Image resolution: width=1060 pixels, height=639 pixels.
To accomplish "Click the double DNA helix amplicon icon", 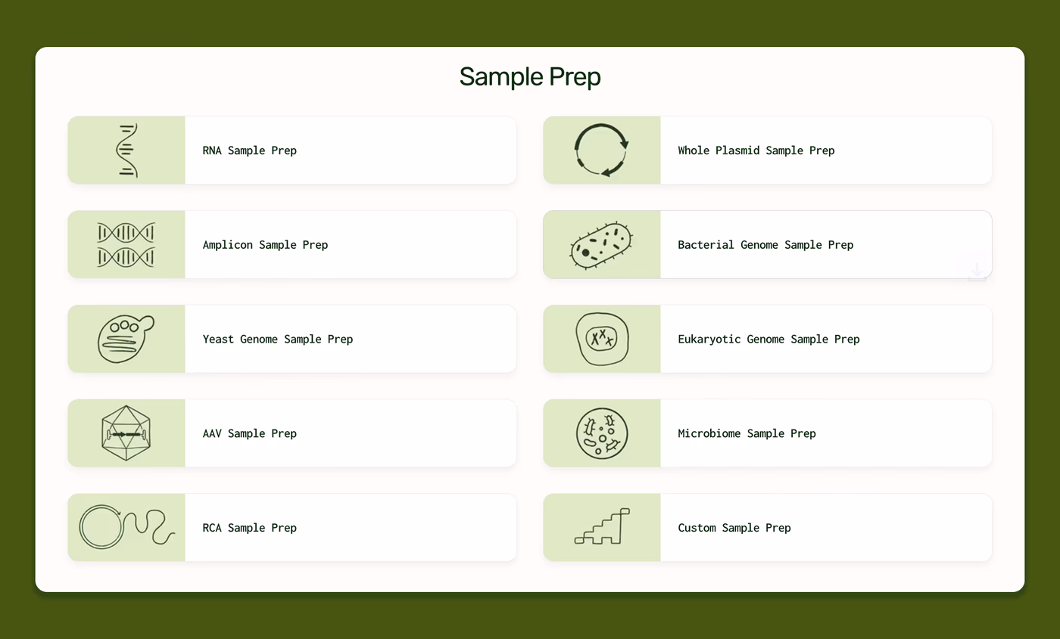I will click(126, 245).
